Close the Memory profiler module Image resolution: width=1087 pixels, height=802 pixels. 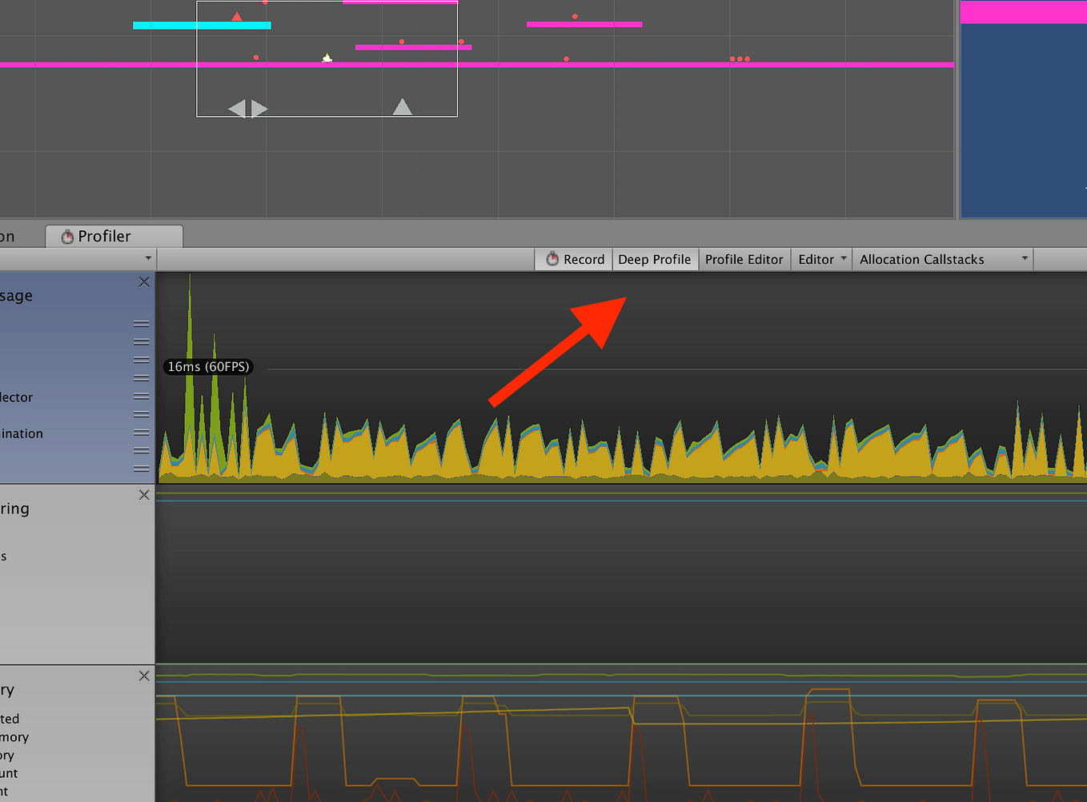coord(144,676)
